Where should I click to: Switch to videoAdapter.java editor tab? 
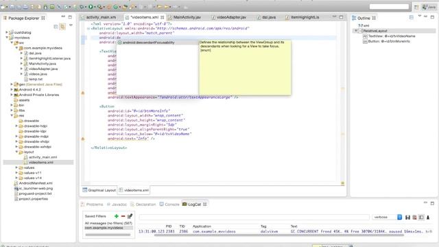pyautogui.click(x=229, y=17)
